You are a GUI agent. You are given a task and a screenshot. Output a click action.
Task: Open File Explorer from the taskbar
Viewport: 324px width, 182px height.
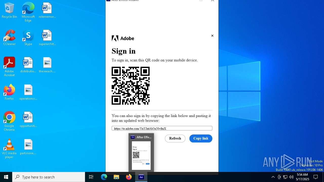116,177
